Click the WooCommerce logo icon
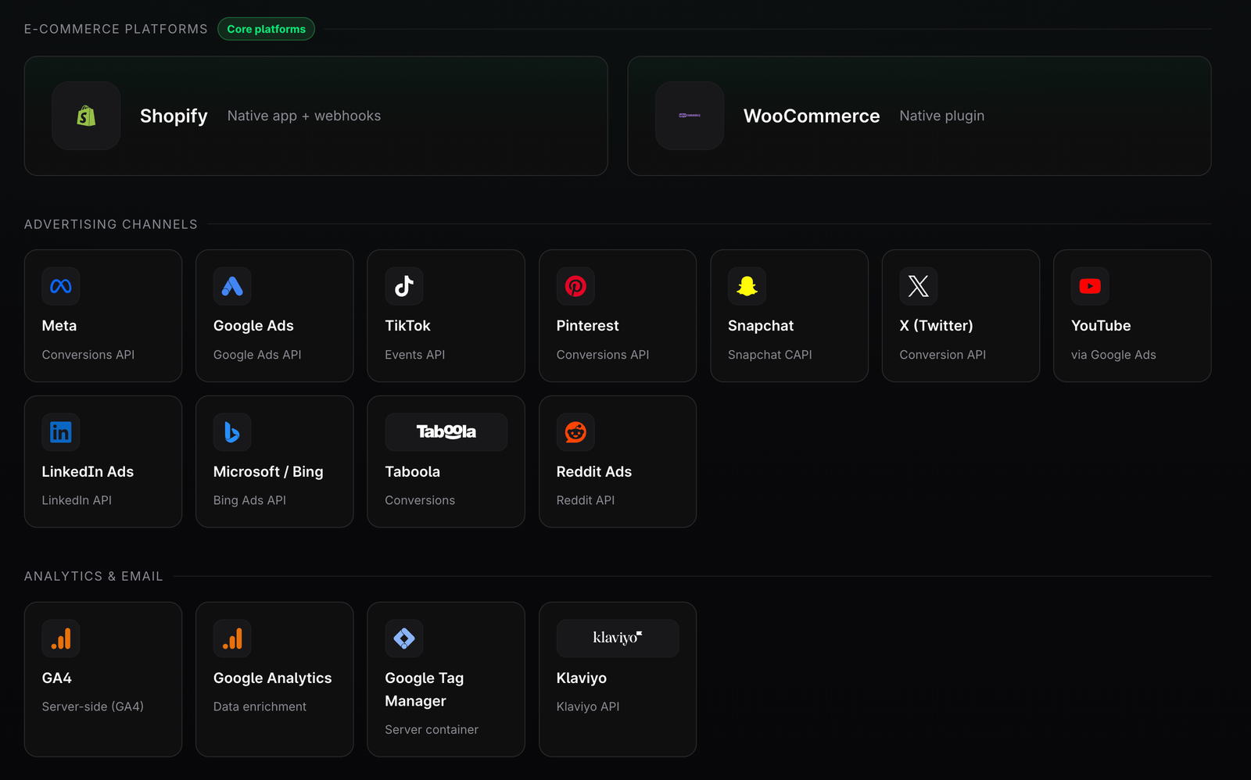This screenshot has width=1251, height=780. (690, 116)
